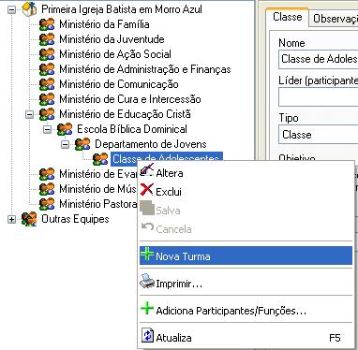Collapse the Ministério de Educação Cristã node
The image size is (358, 350).
click(x=29, y=114)
